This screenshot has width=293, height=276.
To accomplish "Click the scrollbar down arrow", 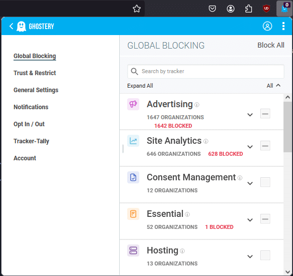I will (x=288, y=271).
